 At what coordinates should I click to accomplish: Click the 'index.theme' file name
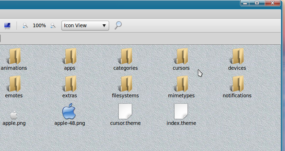click(181, 123)
